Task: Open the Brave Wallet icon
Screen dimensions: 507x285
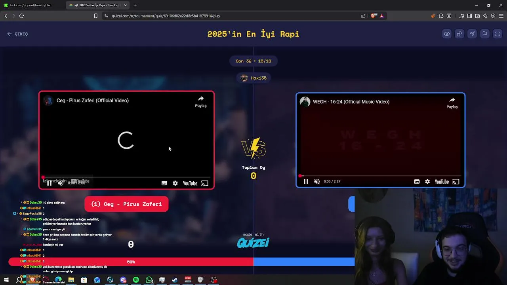Action: pyautogui.click(x=477, y=16)
